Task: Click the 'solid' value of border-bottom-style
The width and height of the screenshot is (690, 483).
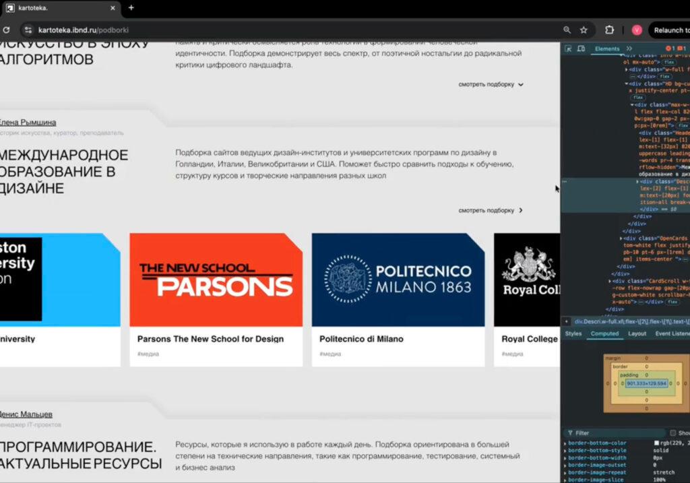Action: (660, 451)
